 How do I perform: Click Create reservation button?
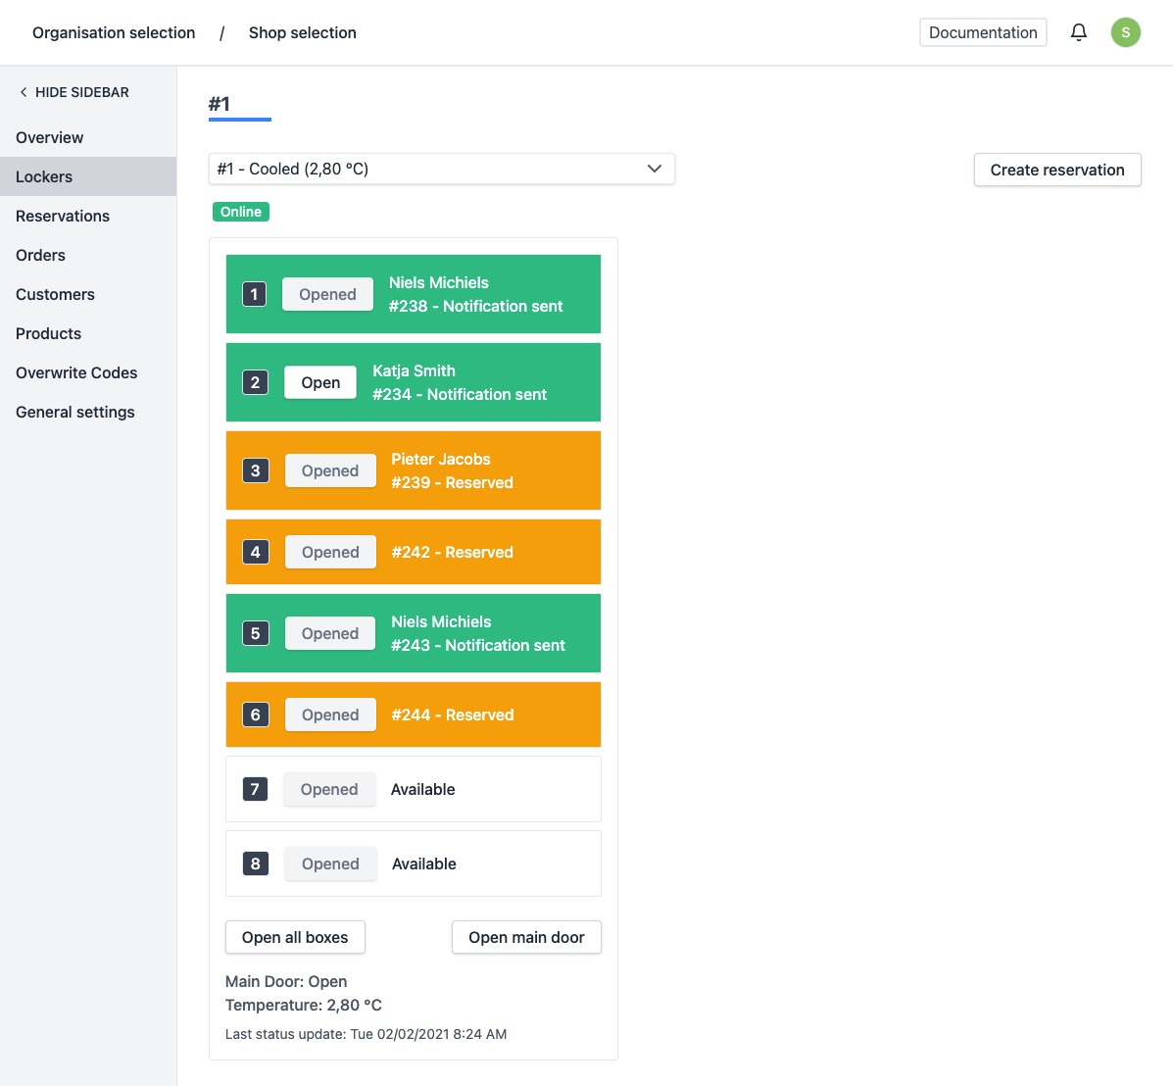coord(1056,170)
